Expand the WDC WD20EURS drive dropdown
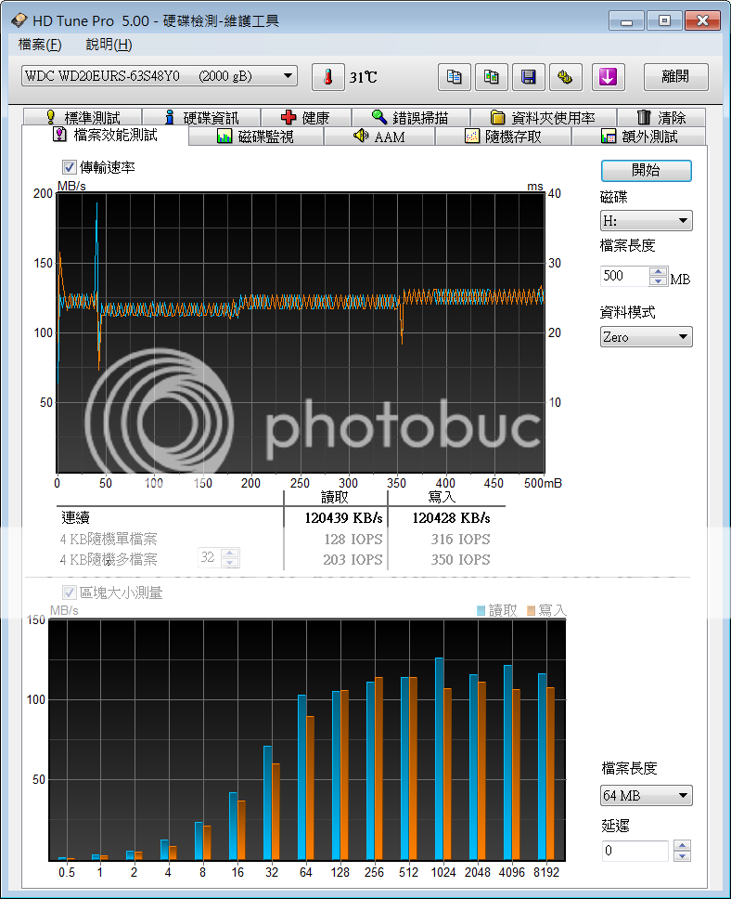 [159, 76]
